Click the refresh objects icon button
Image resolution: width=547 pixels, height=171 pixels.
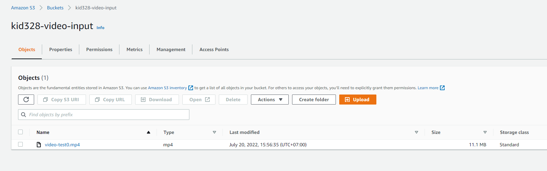click(26, 100)
